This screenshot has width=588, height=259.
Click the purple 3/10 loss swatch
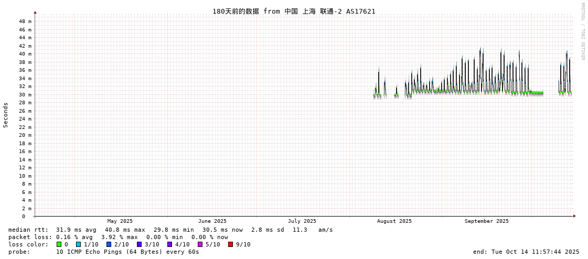(x=139, y=244)
